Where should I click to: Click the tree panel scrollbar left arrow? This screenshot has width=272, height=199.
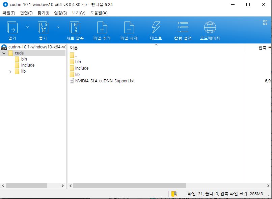3,186
